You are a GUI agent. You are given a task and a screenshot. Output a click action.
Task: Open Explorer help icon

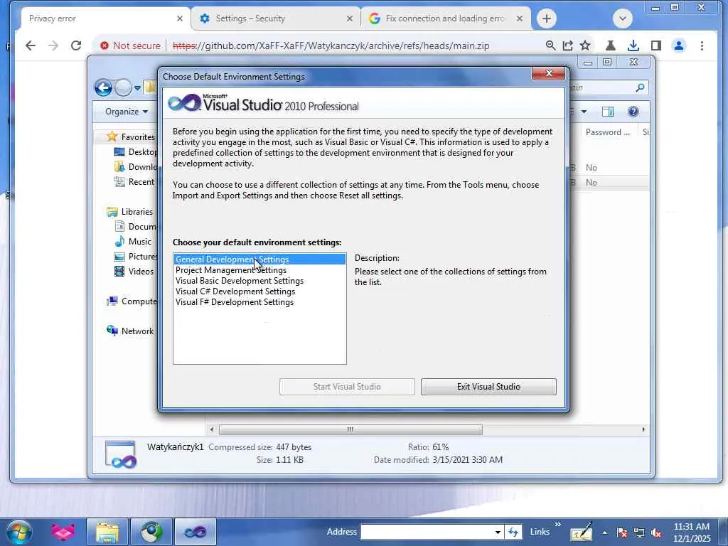point(633,112)
